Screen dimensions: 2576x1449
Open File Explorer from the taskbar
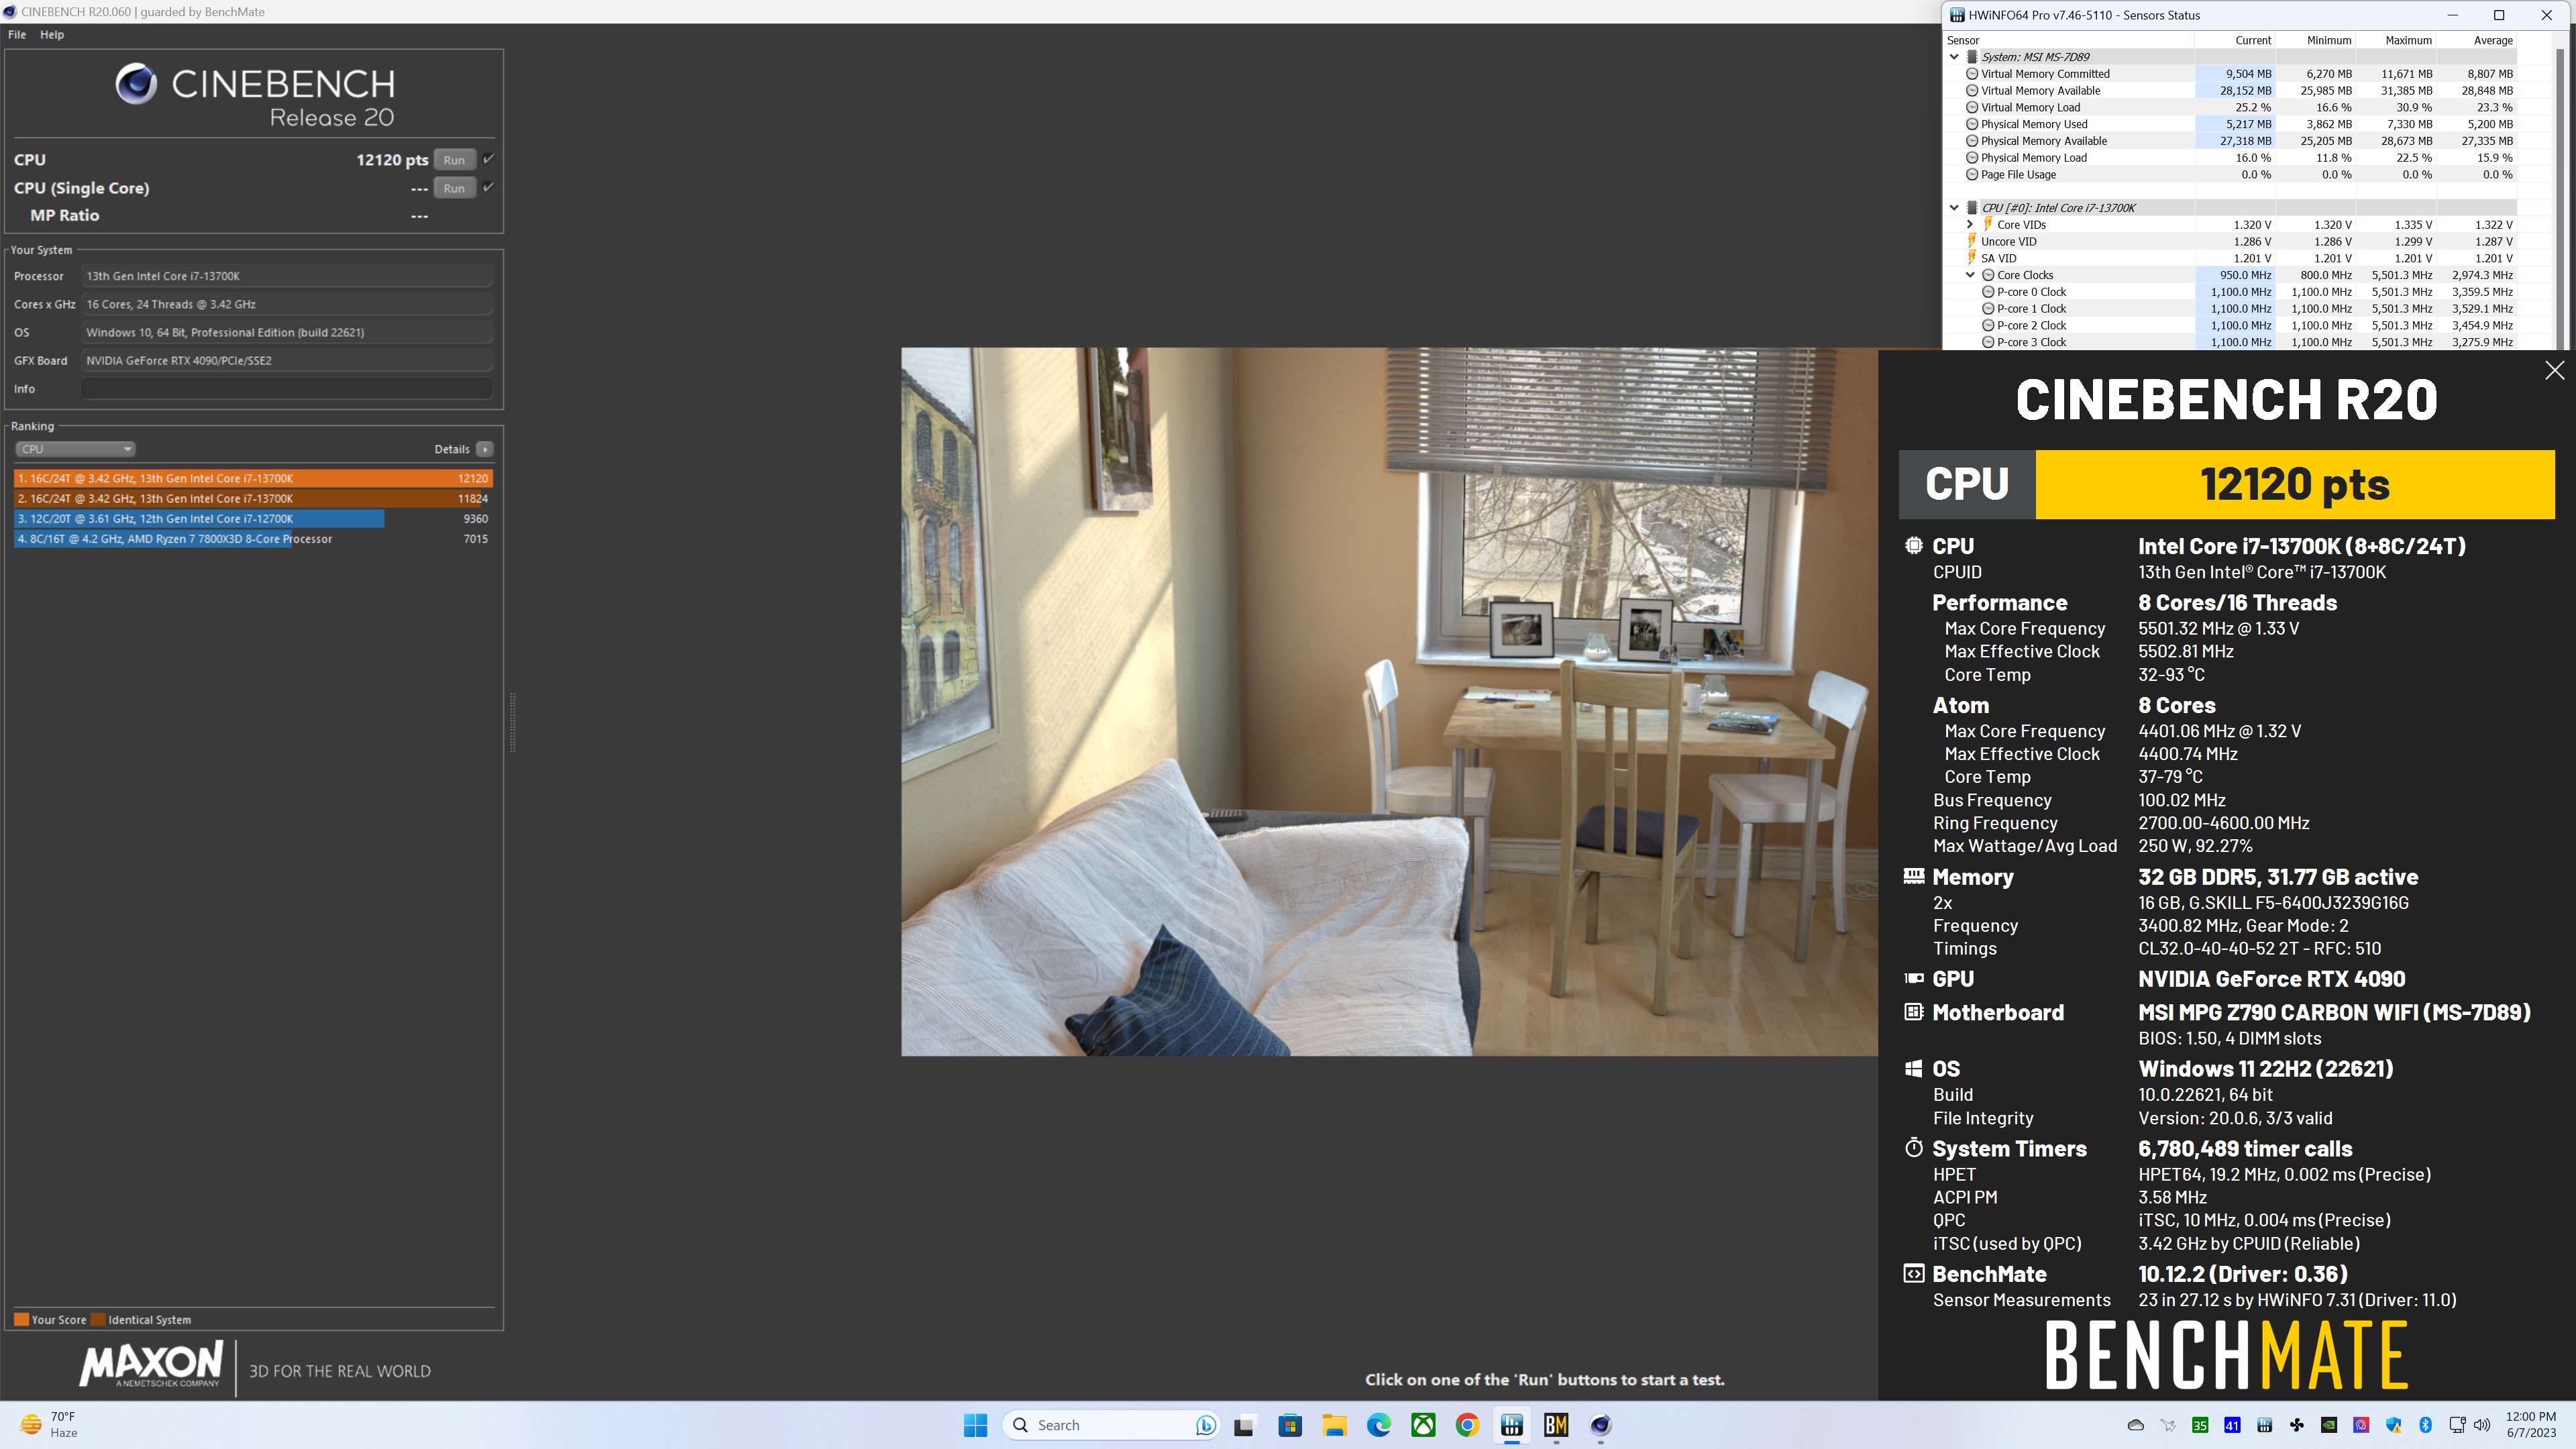[1334, 1425]
